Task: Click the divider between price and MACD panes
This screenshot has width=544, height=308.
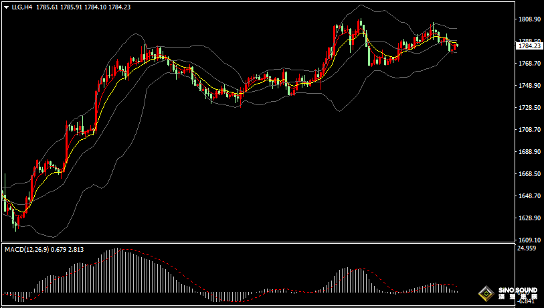Action: [x=258, y=242]
